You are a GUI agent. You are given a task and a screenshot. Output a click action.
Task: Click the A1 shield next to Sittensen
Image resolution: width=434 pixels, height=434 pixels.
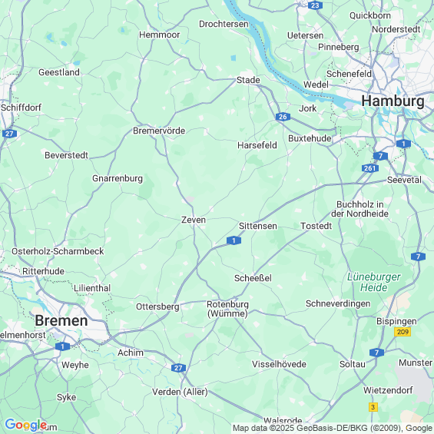[x=234, y=240]
